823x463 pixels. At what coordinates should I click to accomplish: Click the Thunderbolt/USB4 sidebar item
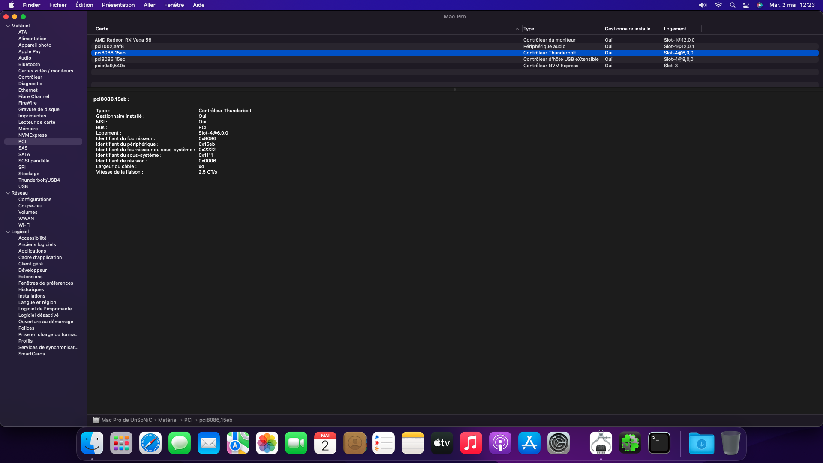[x=39, y=180]
